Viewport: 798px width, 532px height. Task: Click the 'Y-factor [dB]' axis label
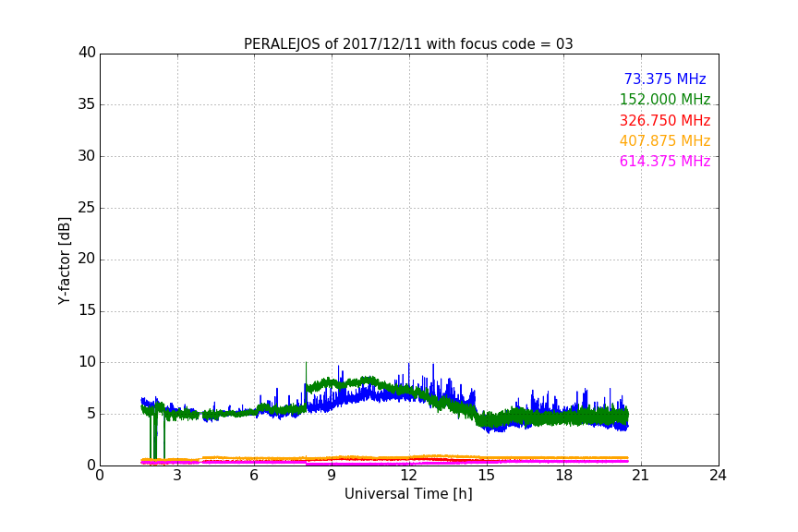pyautogui.click(x=64, y=260)
